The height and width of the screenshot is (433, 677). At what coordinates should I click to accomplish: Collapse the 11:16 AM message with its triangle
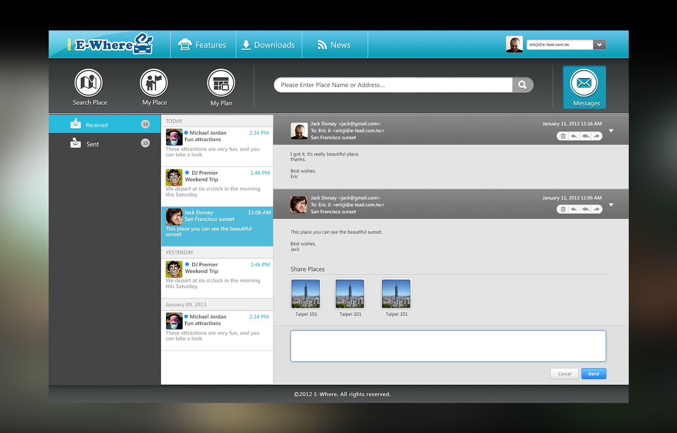[x=611, y=131]
